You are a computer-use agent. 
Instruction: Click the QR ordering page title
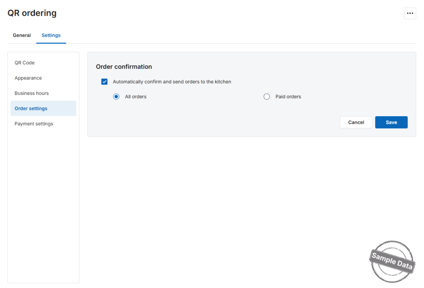32,13
